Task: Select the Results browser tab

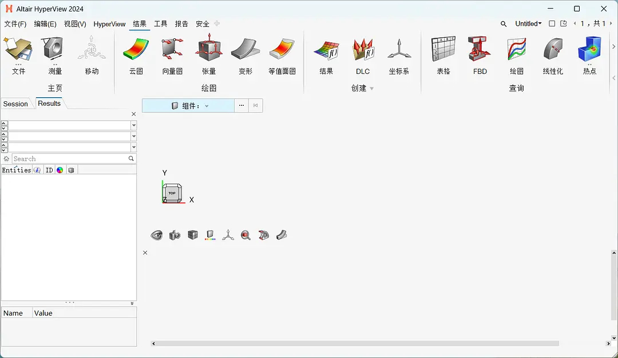Action: click(49, 104)
